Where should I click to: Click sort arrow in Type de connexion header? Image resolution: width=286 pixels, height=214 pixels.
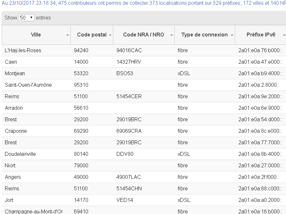[x=232, y=35]
